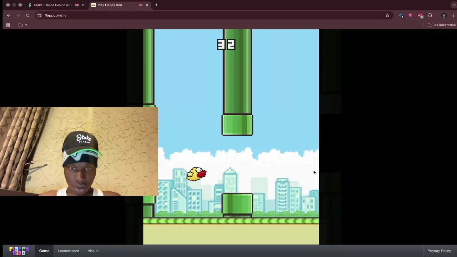Screen dimensions: 457x257
Task: Open the pink shield U extension
Action: click(x=410, y=15)
